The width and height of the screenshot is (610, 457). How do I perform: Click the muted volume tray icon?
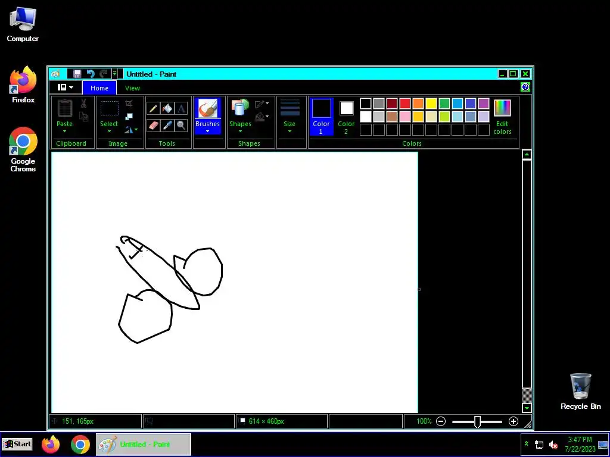553,445
